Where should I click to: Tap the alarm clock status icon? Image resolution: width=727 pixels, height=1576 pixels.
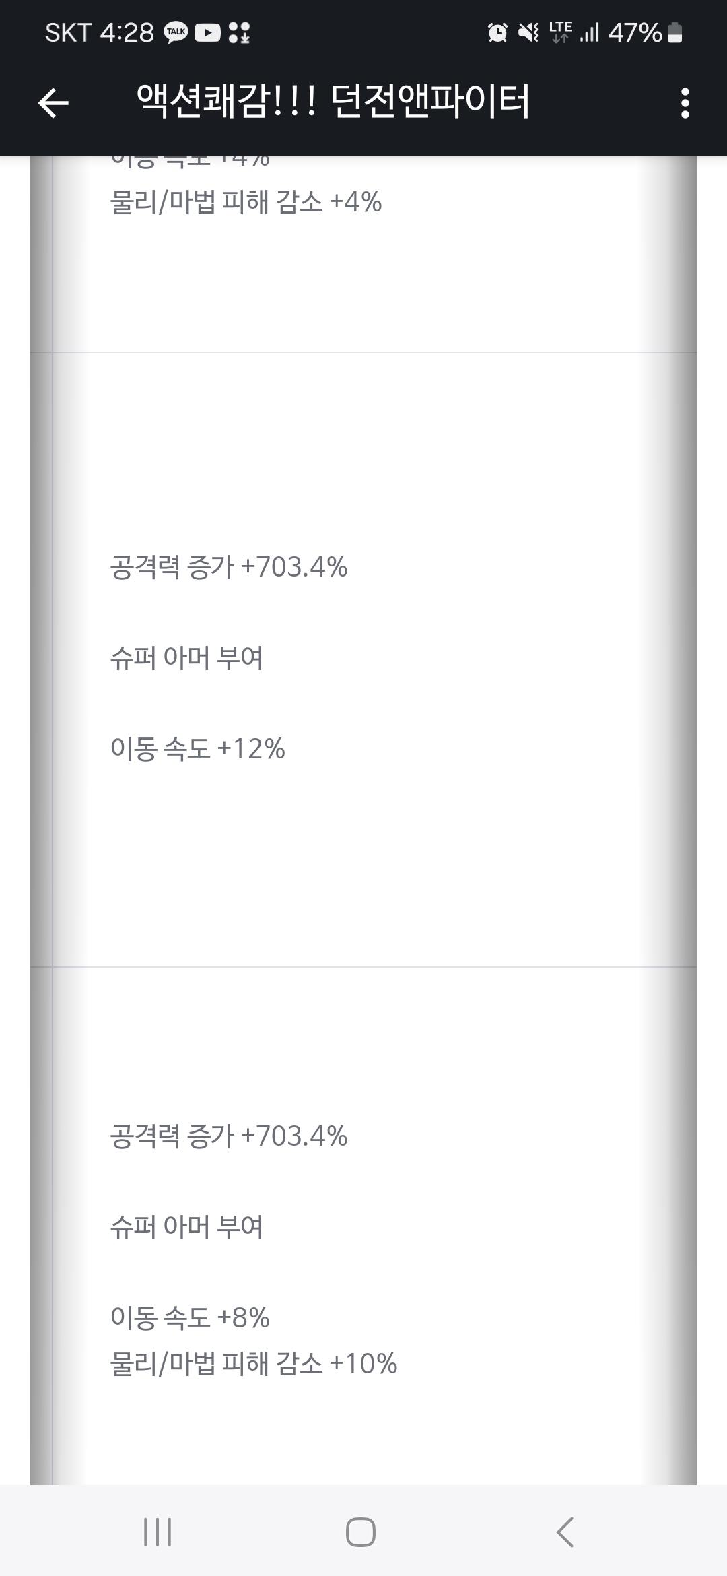click(x=497, y=32)
